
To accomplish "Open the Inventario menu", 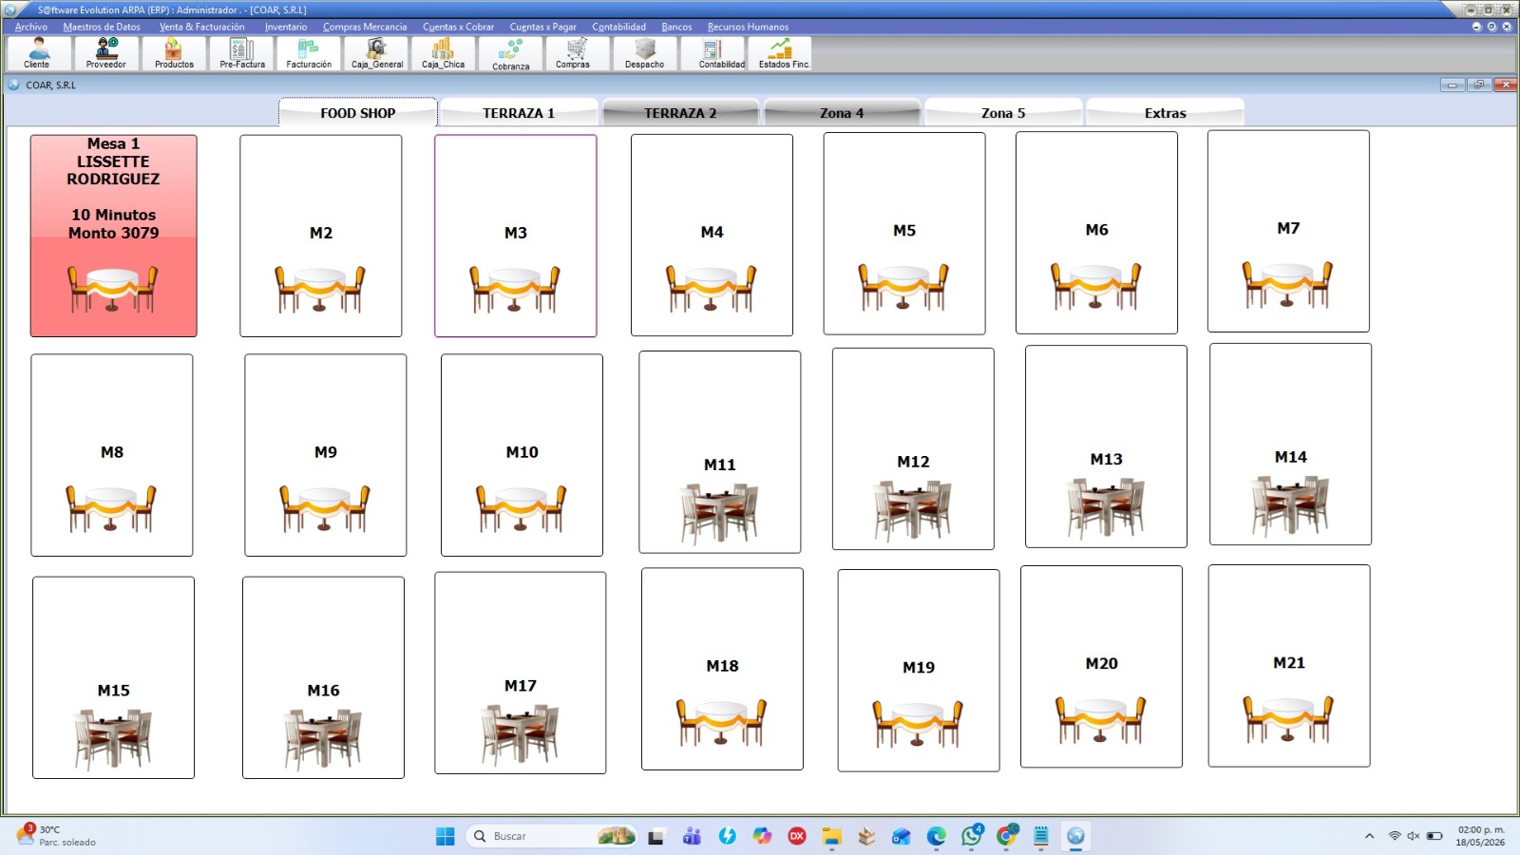I will tap(285, 27).
